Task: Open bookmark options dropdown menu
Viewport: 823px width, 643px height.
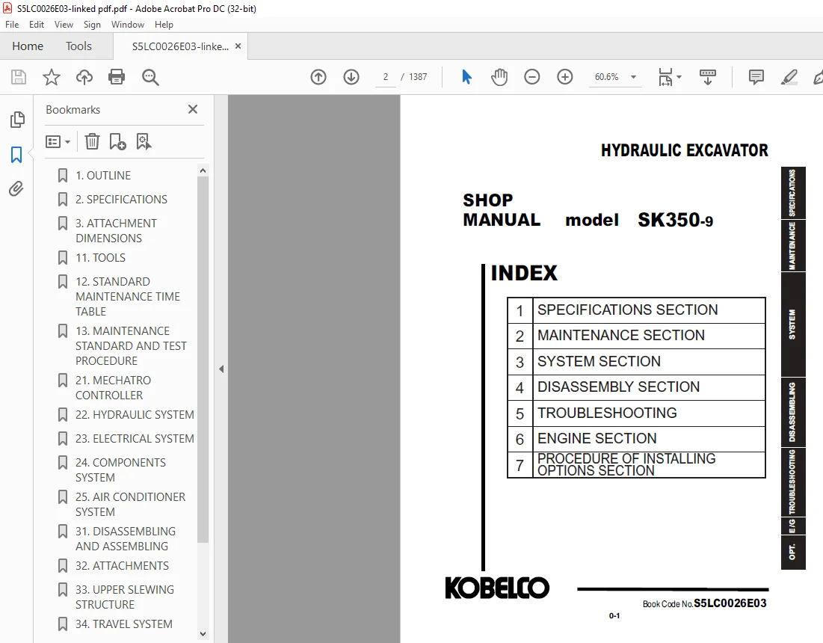Action: tap(58, 142)
